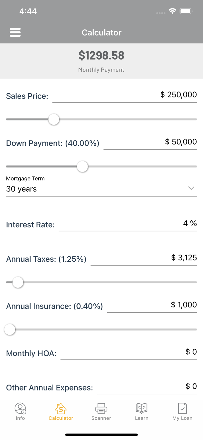Click the Down Payment slider handle

click(82, 166)
